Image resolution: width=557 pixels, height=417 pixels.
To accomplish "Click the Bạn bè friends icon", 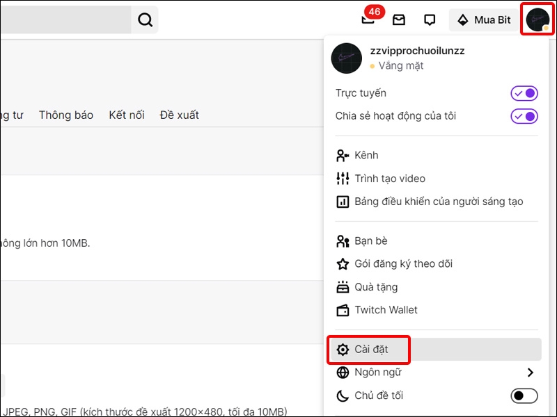I will 343,241.
